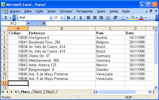
Task: Open the Editar menu
Action: [28, 11]
